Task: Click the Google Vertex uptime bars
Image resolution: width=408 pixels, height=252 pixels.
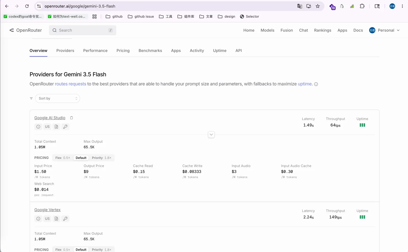Action: 362,217
